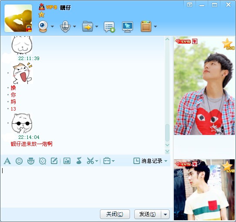Open the font settings A icon
The width and height of the screenshot is (236, 222).
click(7, 161)
